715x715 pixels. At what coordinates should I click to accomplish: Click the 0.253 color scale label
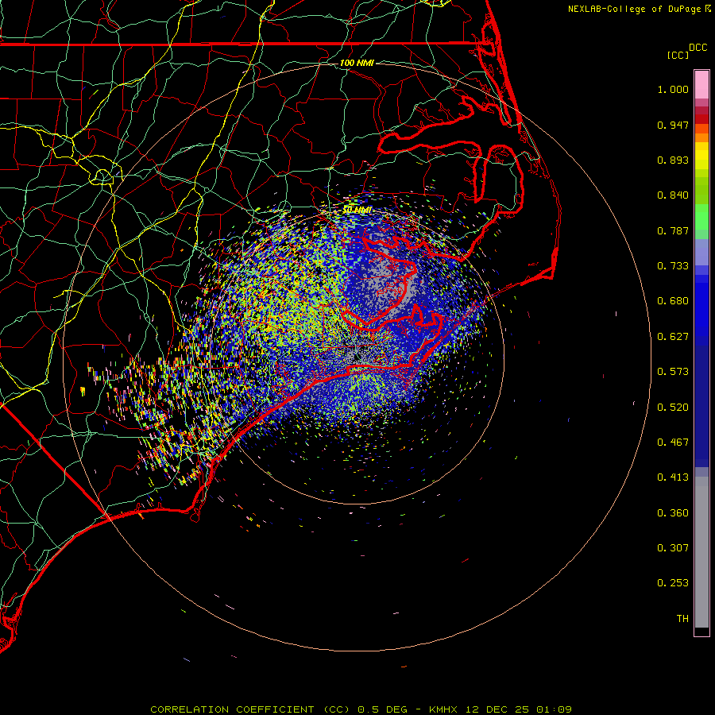pyautogui.click(x=673, y=583)
